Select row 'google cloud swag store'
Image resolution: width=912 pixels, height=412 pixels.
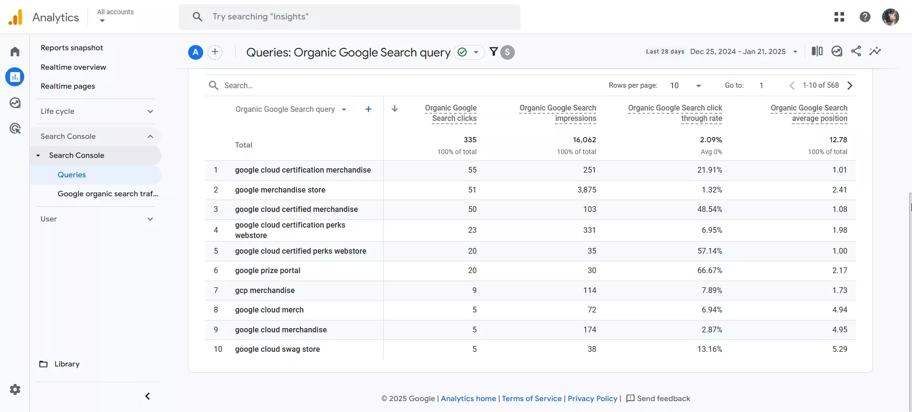pos(531,349)
